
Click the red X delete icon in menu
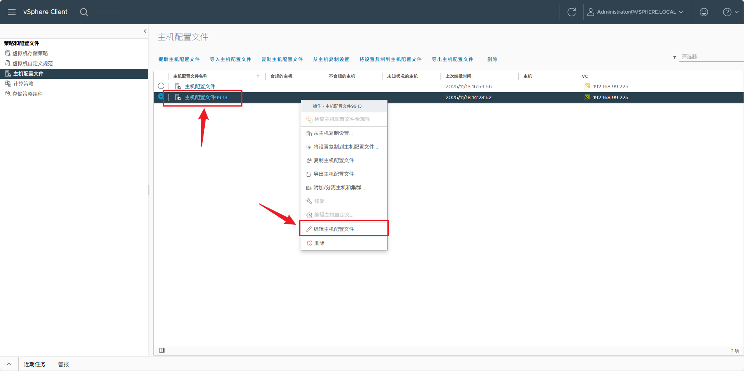(309, 243)
